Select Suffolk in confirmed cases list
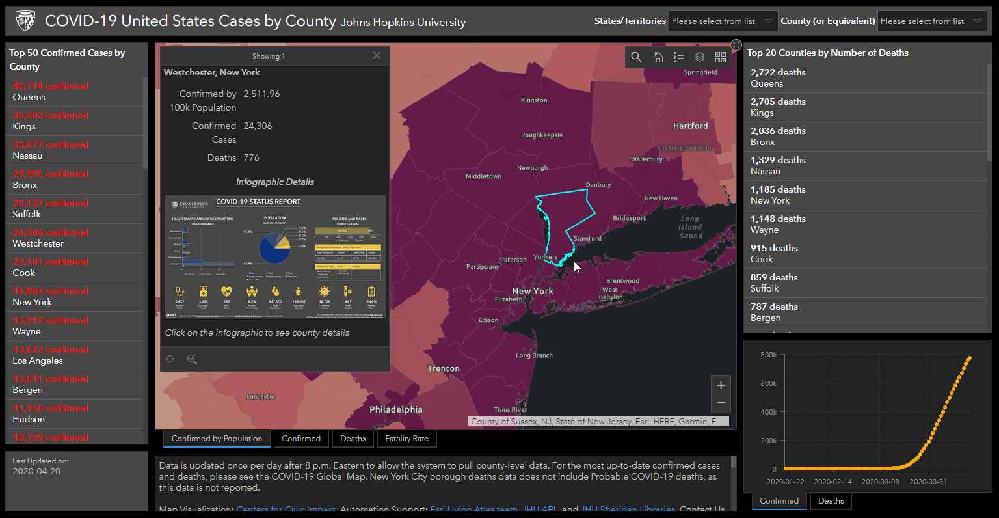The height and width of the screenshot is (518, 999). [74, 209]
